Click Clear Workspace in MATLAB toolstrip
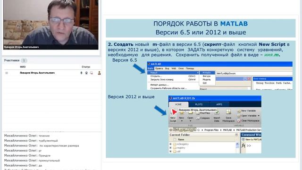 click(248, 121)
